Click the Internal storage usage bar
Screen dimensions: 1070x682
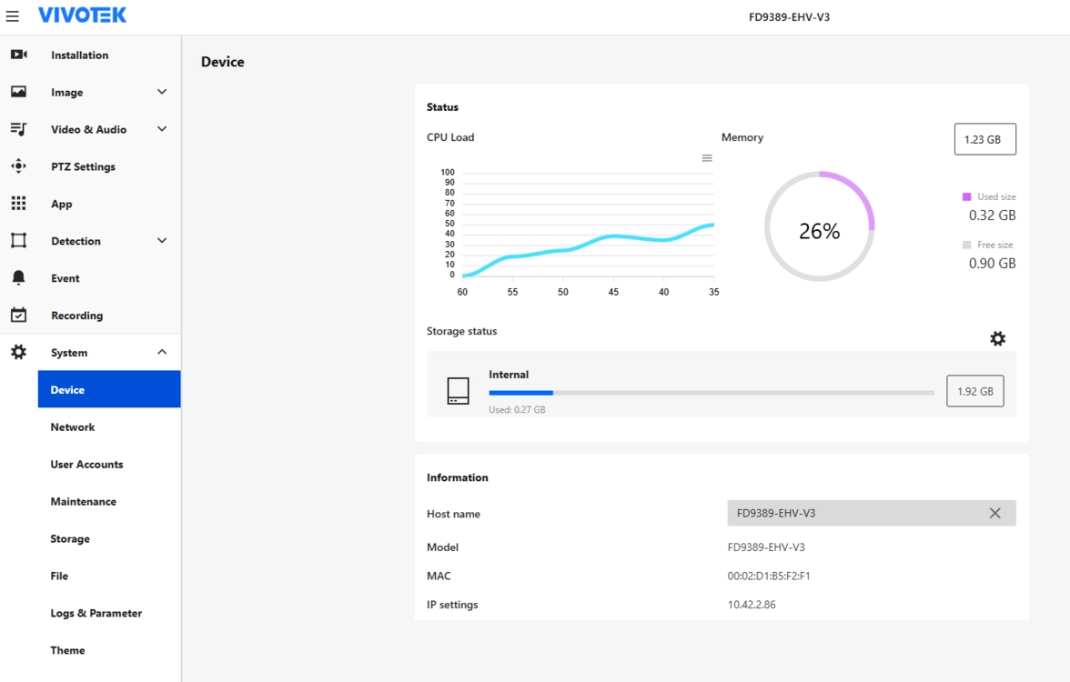coord(711,393)
